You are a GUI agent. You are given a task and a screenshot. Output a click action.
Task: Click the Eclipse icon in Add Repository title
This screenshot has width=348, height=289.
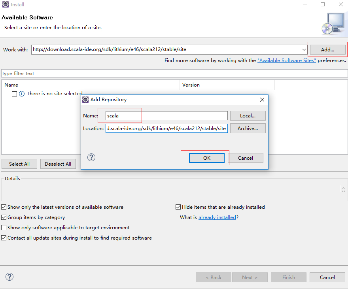[x=85, y=100]
